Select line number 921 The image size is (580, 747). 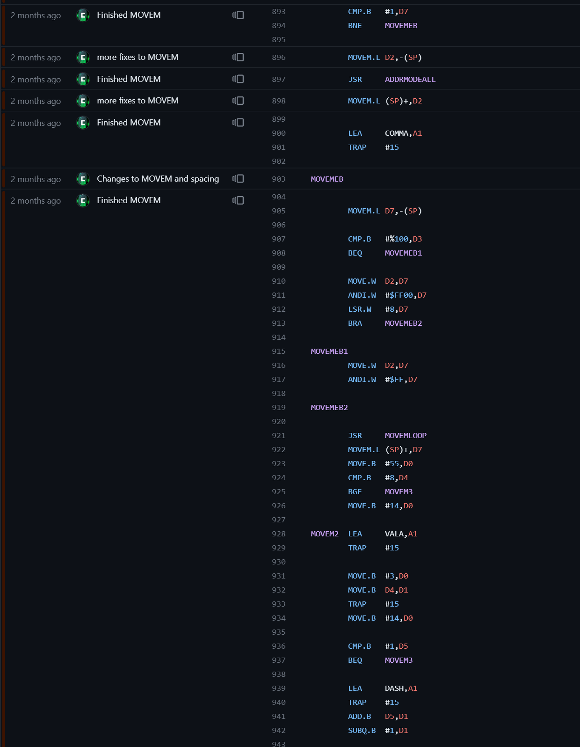coord(279,436)
